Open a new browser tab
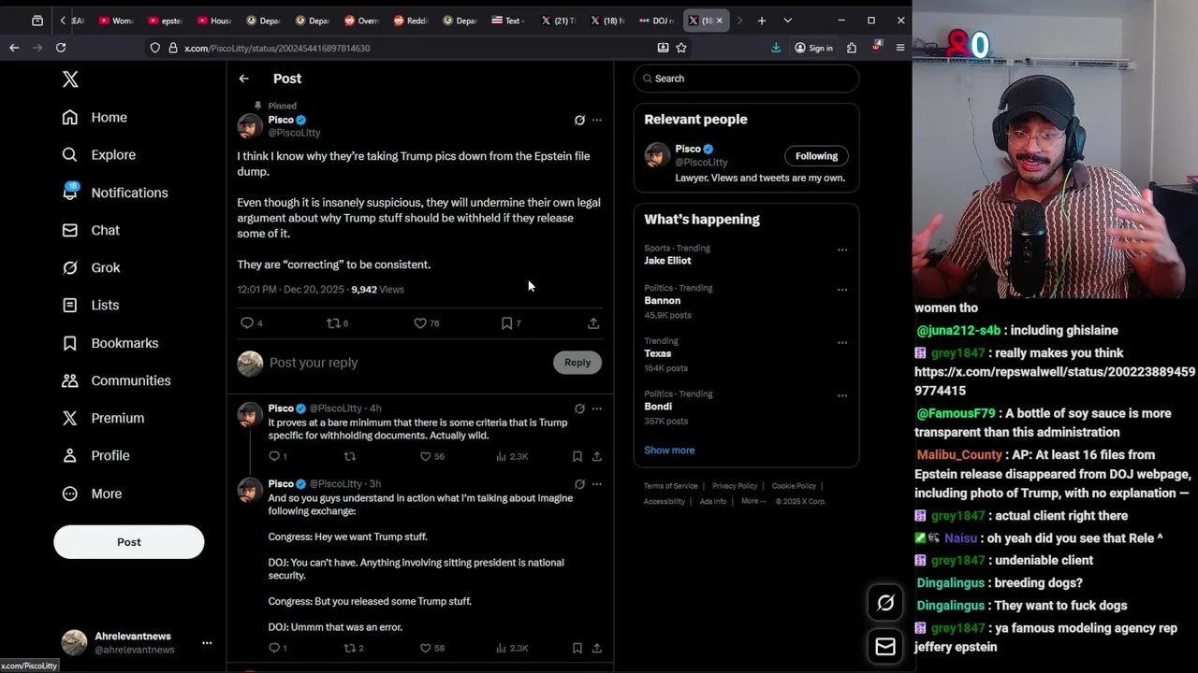 (762, 21)
